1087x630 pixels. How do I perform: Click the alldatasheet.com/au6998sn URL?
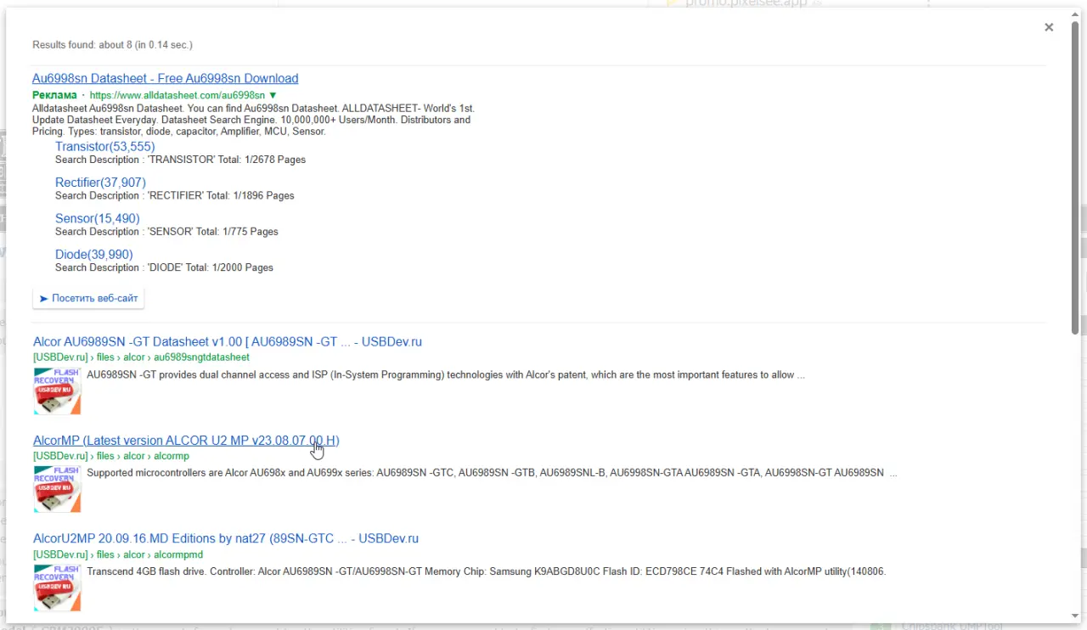tap(177, 95)
